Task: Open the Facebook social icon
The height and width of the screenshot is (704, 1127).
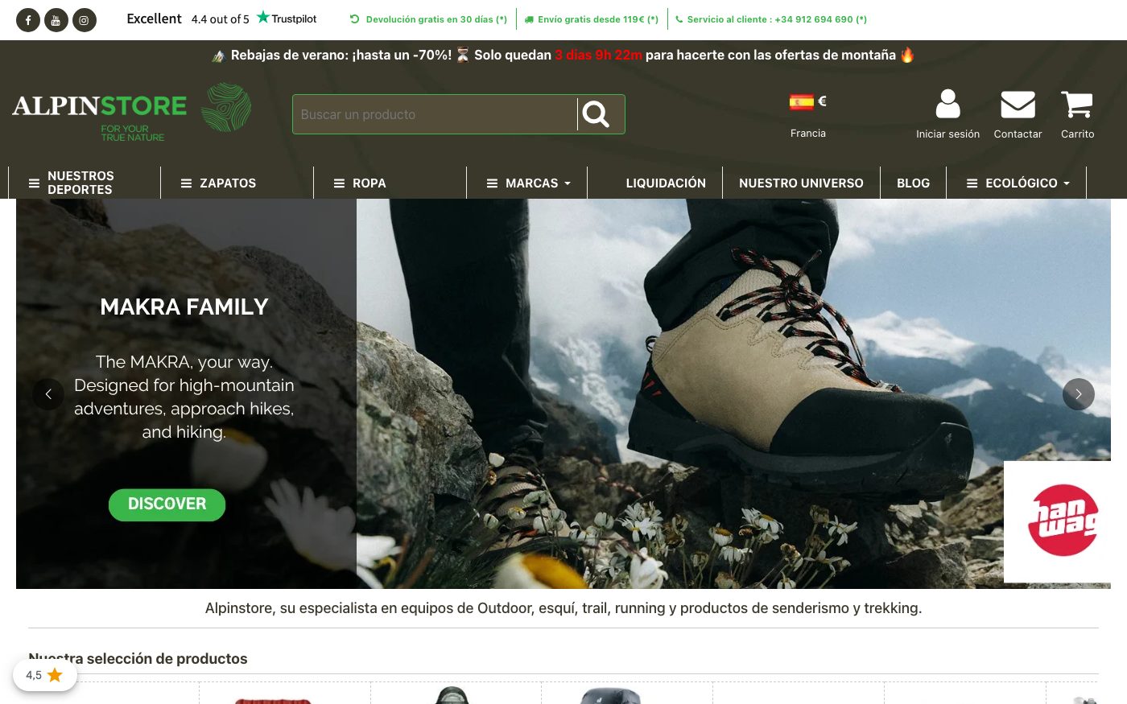Action: click(28, 20)
